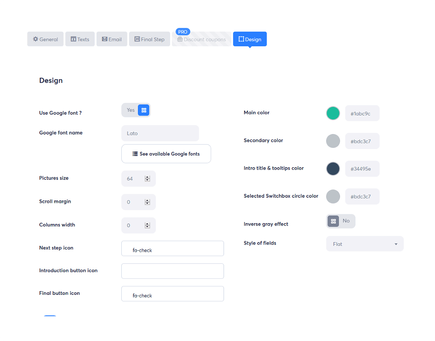Click the Selected Switchbox circle color label
Image resolution: width=435 pixels, height=341 pixels.
pyautogui.click(x=281, y=196)
